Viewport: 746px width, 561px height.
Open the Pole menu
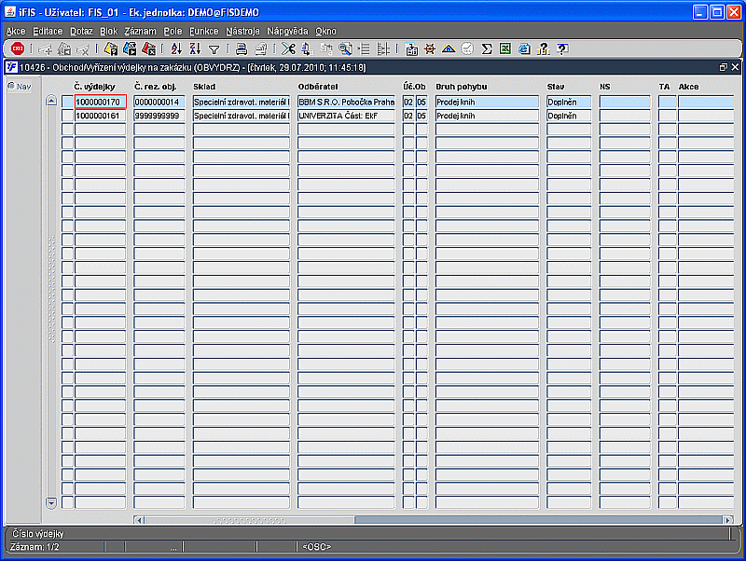(173, 32)
